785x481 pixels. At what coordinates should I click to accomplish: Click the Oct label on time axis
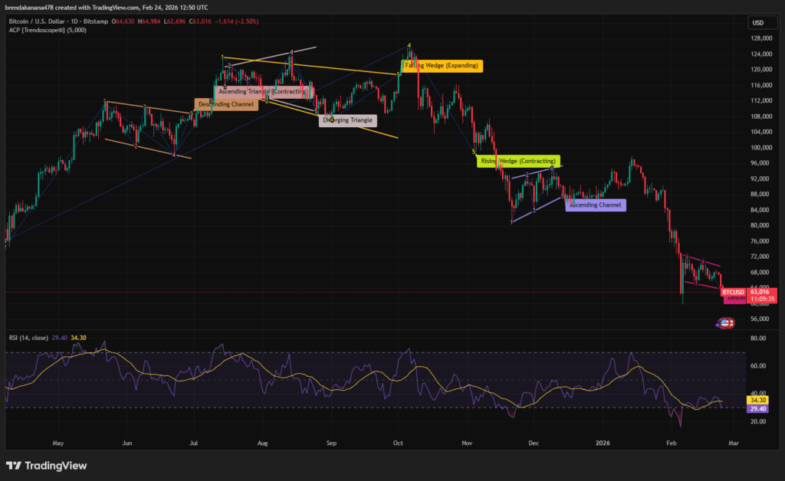[x=398, y=443]
